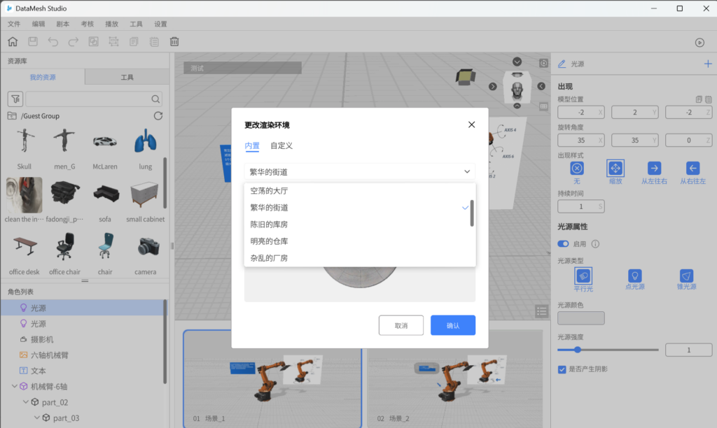The image size is (717, 428).
Task: Click the undo arrow icon
Action: pyautogui.click(x=53, y=42)
